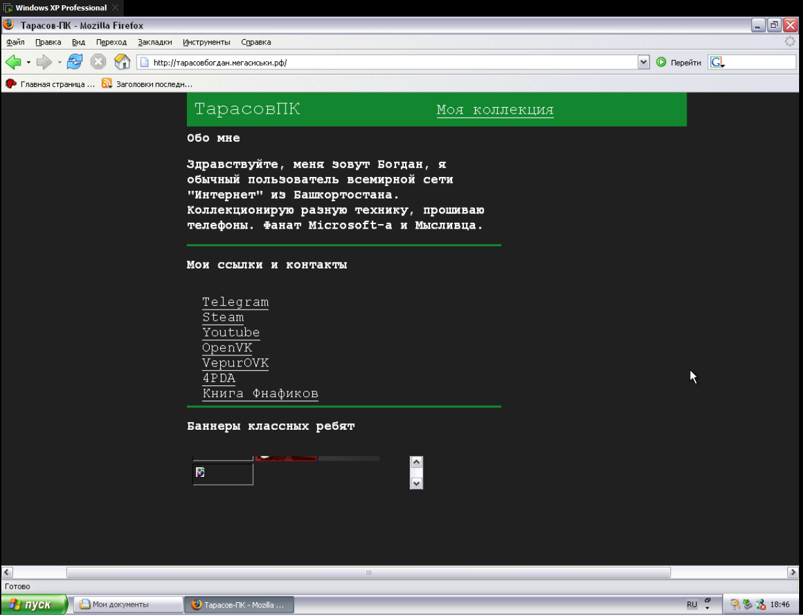Reload the current page
The width and height of the screenshot is (803, 616).
pyautogui.click(x=75, y=62)
